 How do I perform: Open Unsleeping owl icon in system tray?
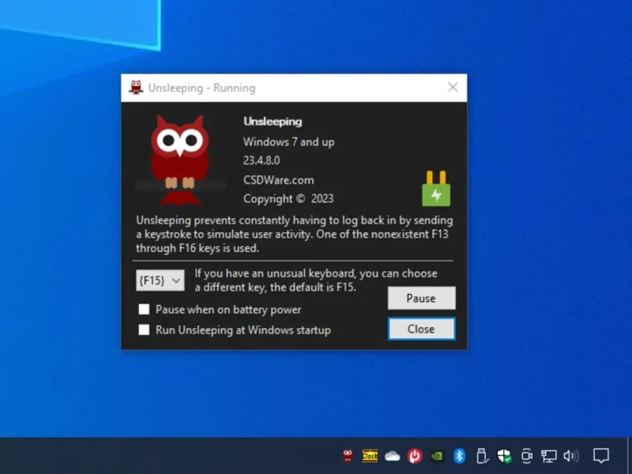[348, 456]
